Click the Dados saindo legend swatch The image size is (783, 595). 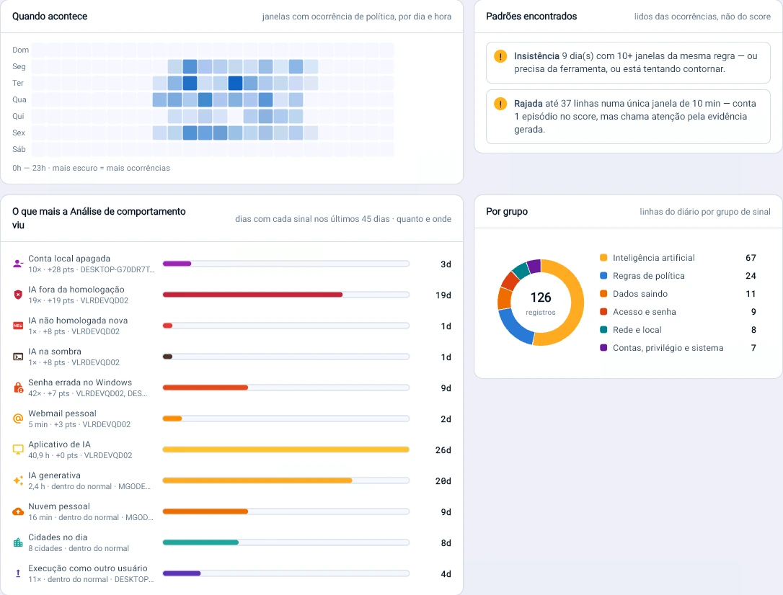tap(603, 294)
